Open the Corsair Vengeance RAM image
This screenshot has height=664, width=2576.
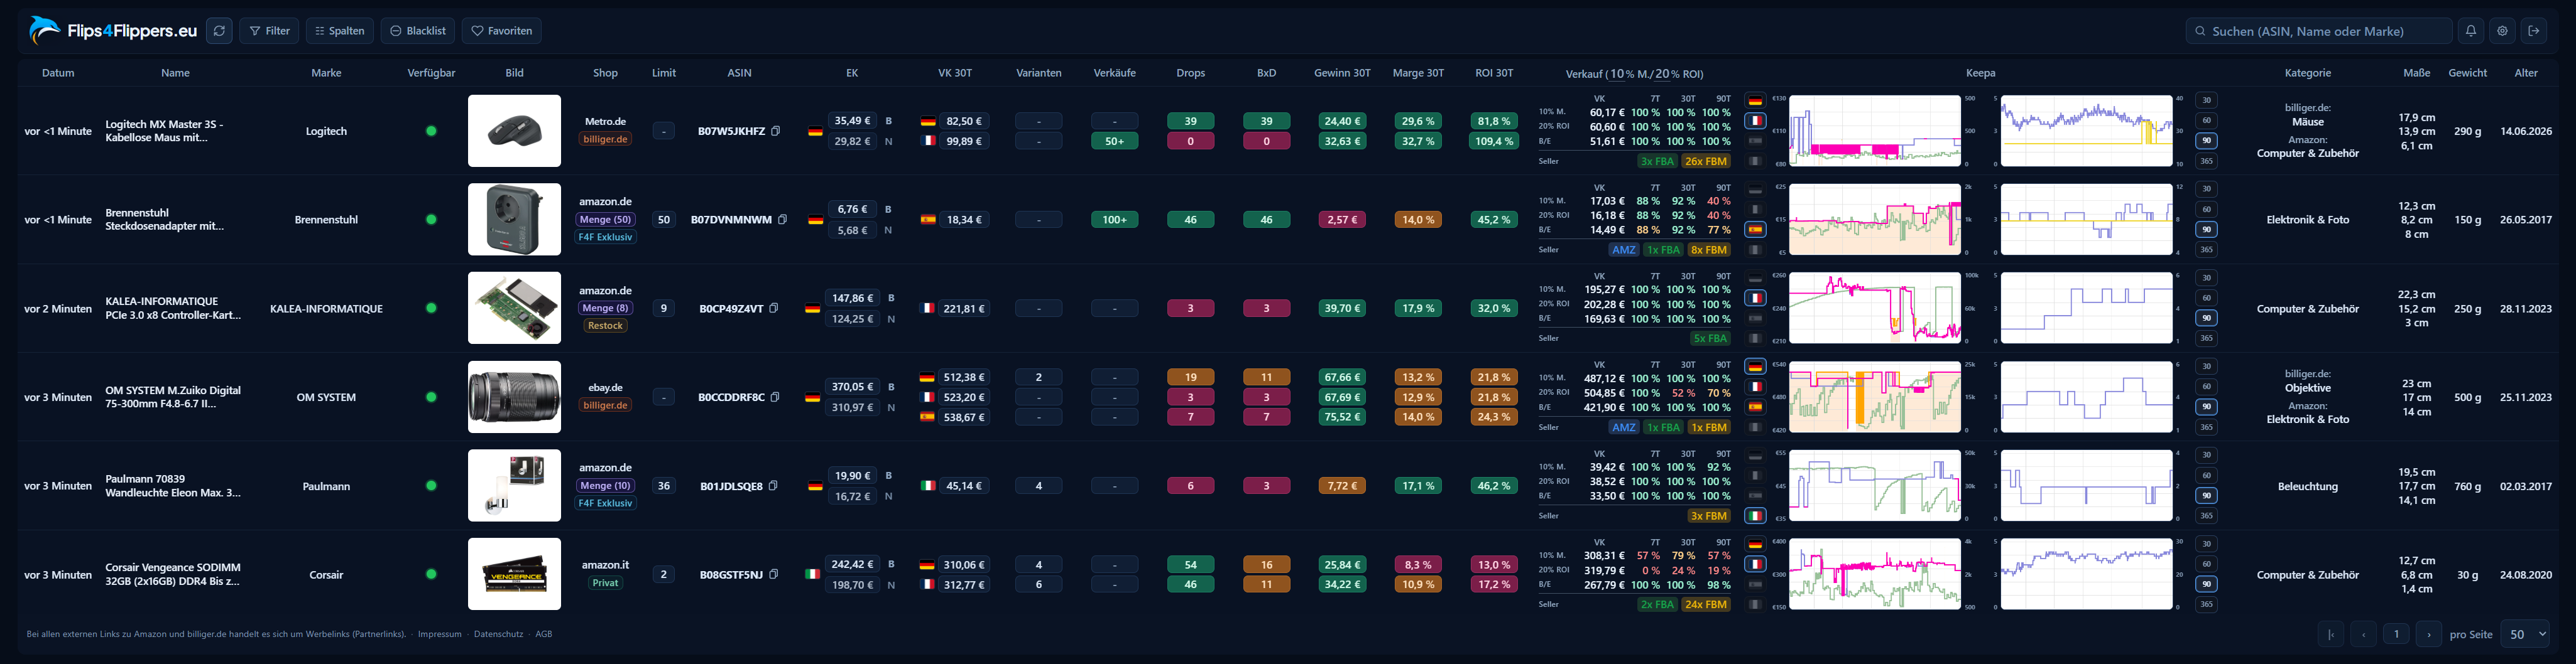(x=514, y=574)
